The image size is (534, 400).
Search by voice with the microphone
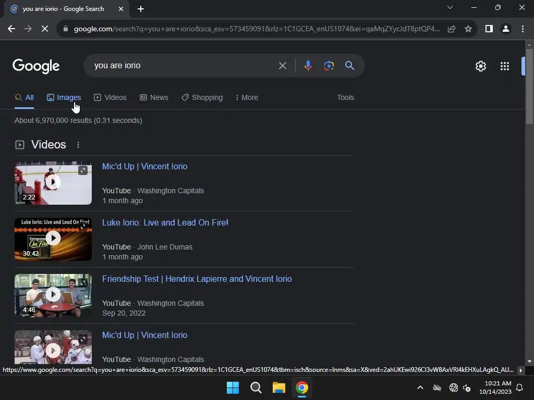pos(308,66)
